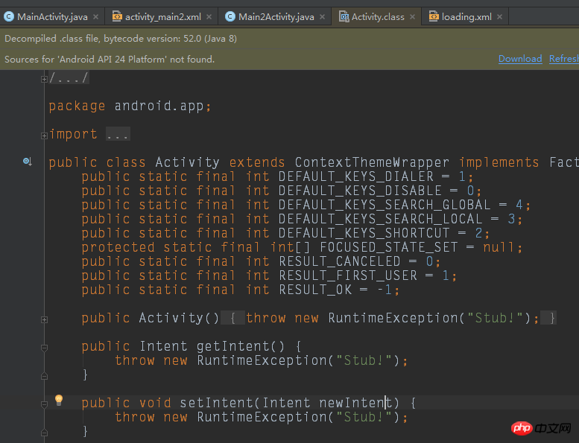Collapse the setIntent() method
Screen dimensions: 579x443
[x=45, y=404]
